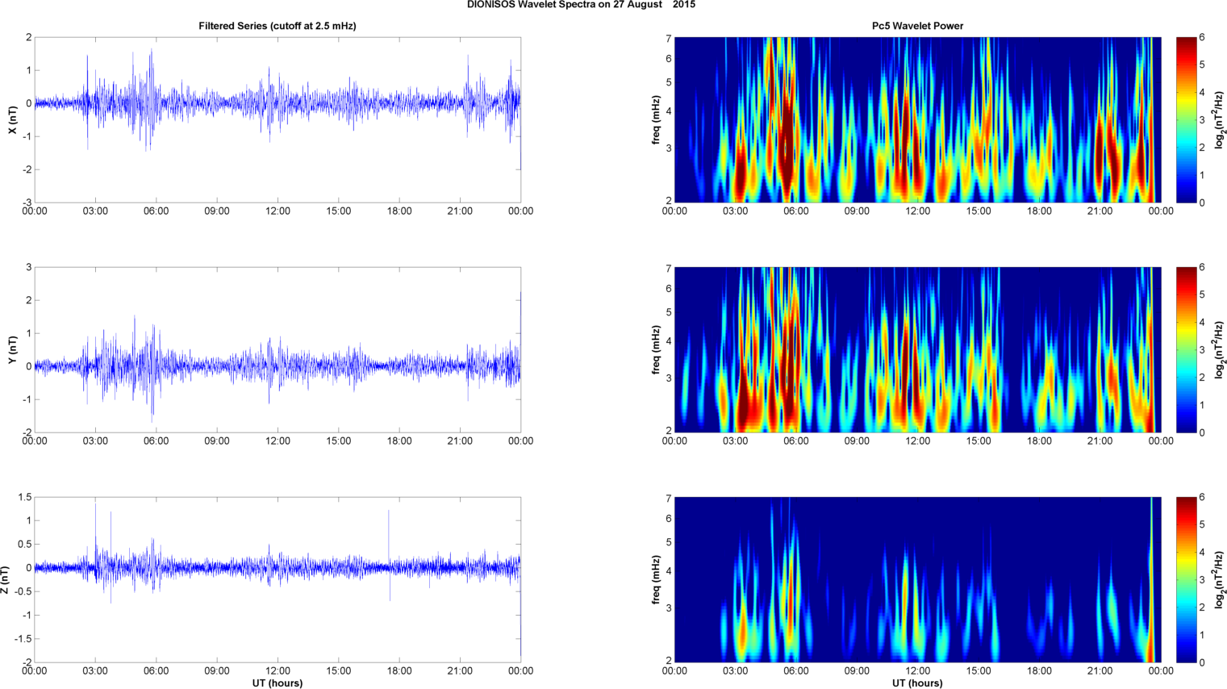
Task: Select the Pc5 Wavelet Power title
Action: point(917,26)
